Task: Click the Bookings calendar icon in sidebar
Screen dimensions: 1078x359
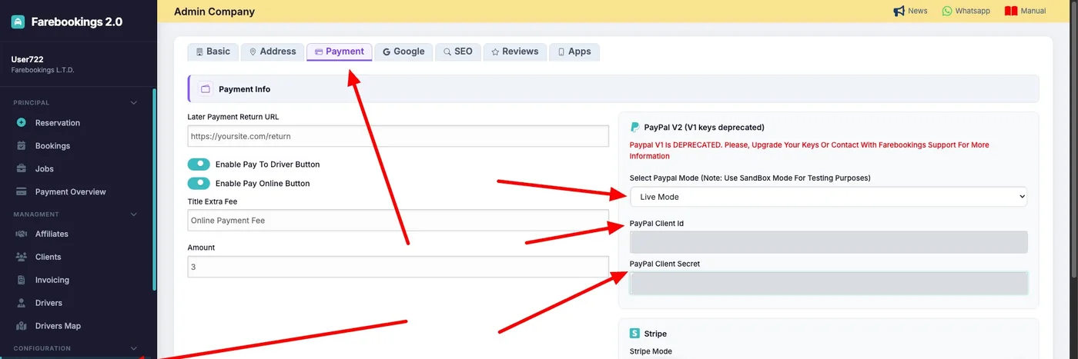Action: (22, 145)
